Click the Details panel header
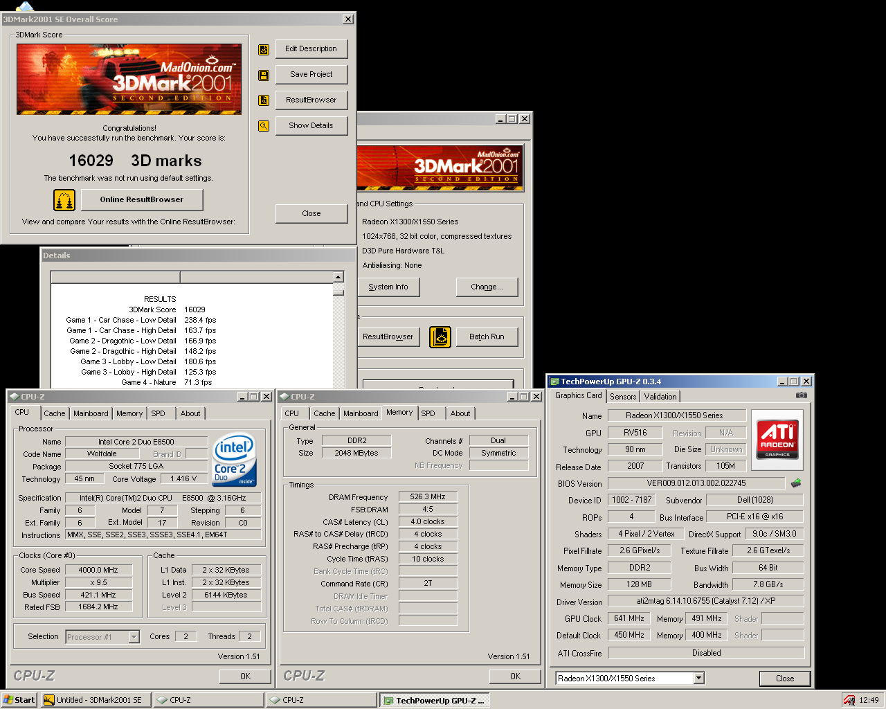The image size is (886, 709). [197, 255]
